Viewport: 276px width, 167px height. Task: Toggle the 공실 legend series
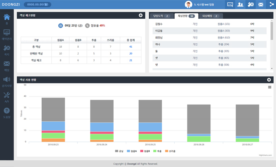[x=119, y=151]
